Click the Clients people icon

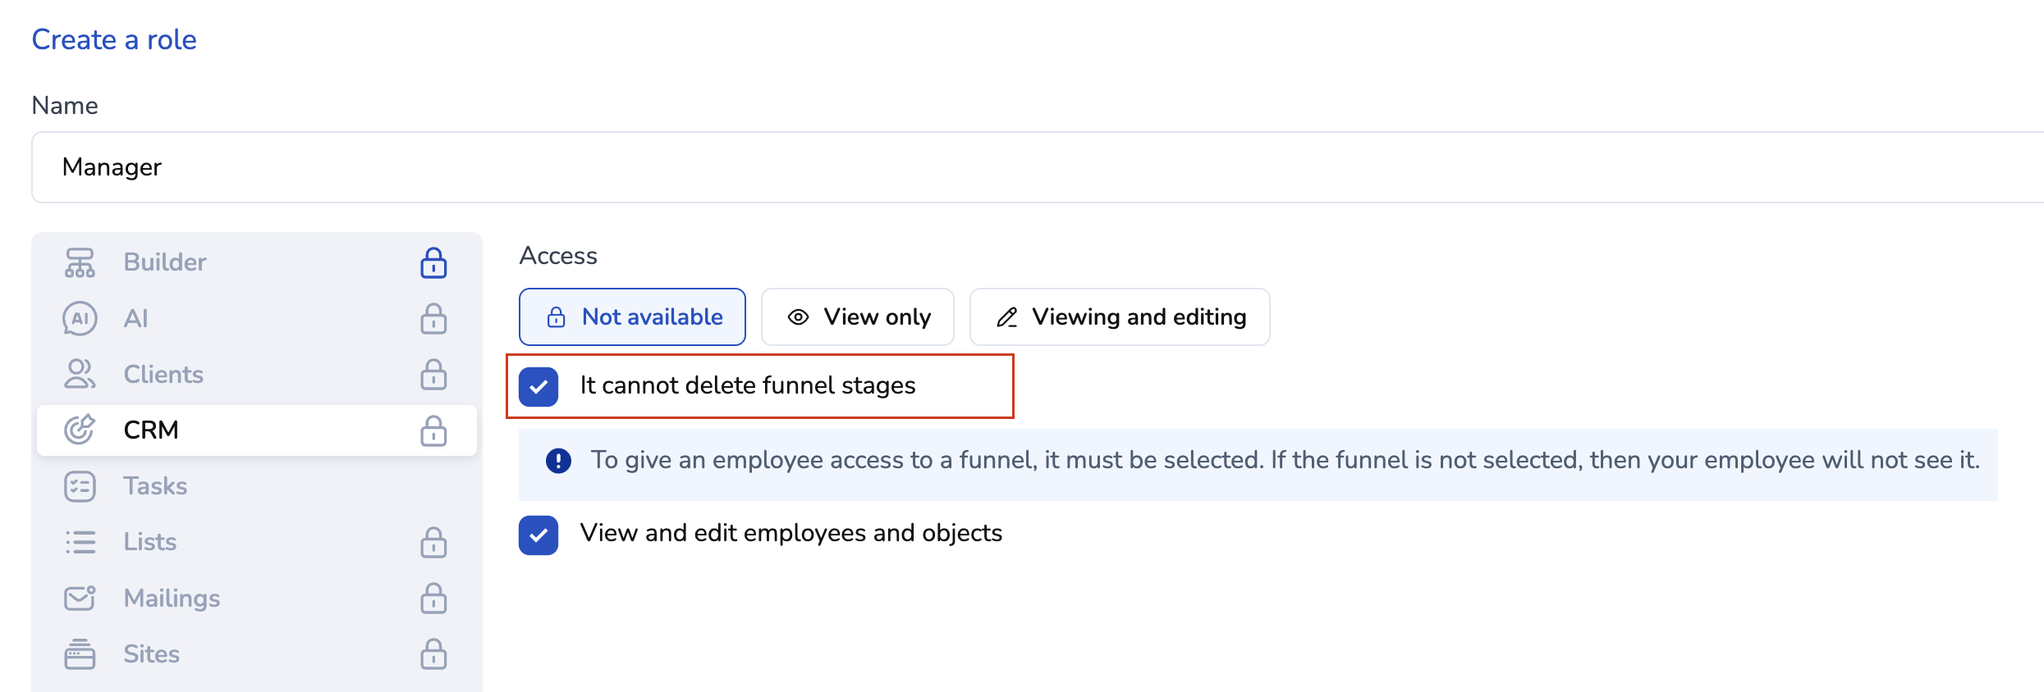[x=80, y=375]
